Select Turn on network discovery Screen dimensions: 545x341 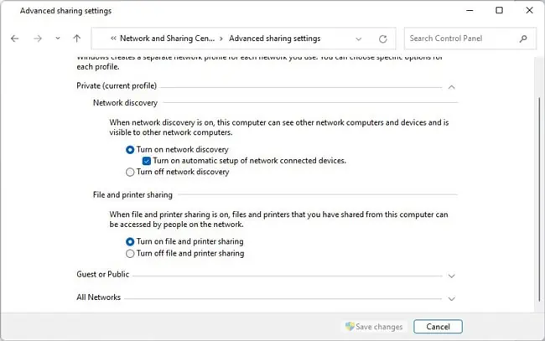(130, 149)
